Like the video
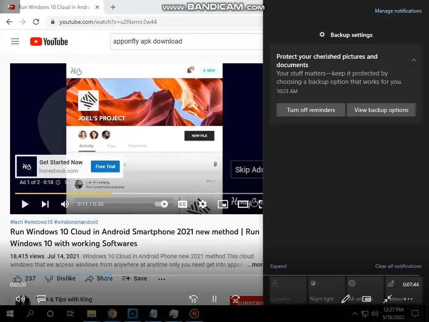The width and height of the screenshot is (429, 322). click(25, 278)
